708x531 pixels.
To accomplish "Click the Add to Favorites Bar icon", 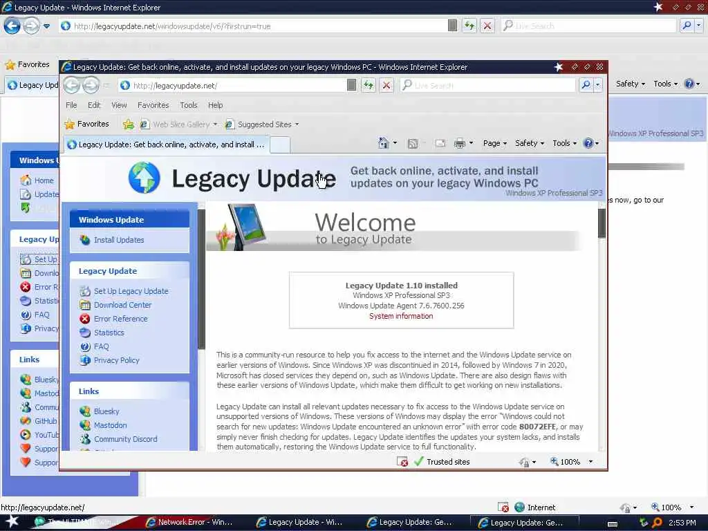I will coord(128,124).
